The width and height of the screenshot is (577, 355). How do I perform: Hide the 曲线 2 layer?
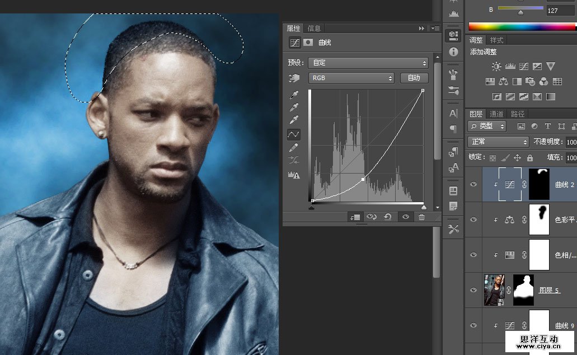(x=474, y=184)
